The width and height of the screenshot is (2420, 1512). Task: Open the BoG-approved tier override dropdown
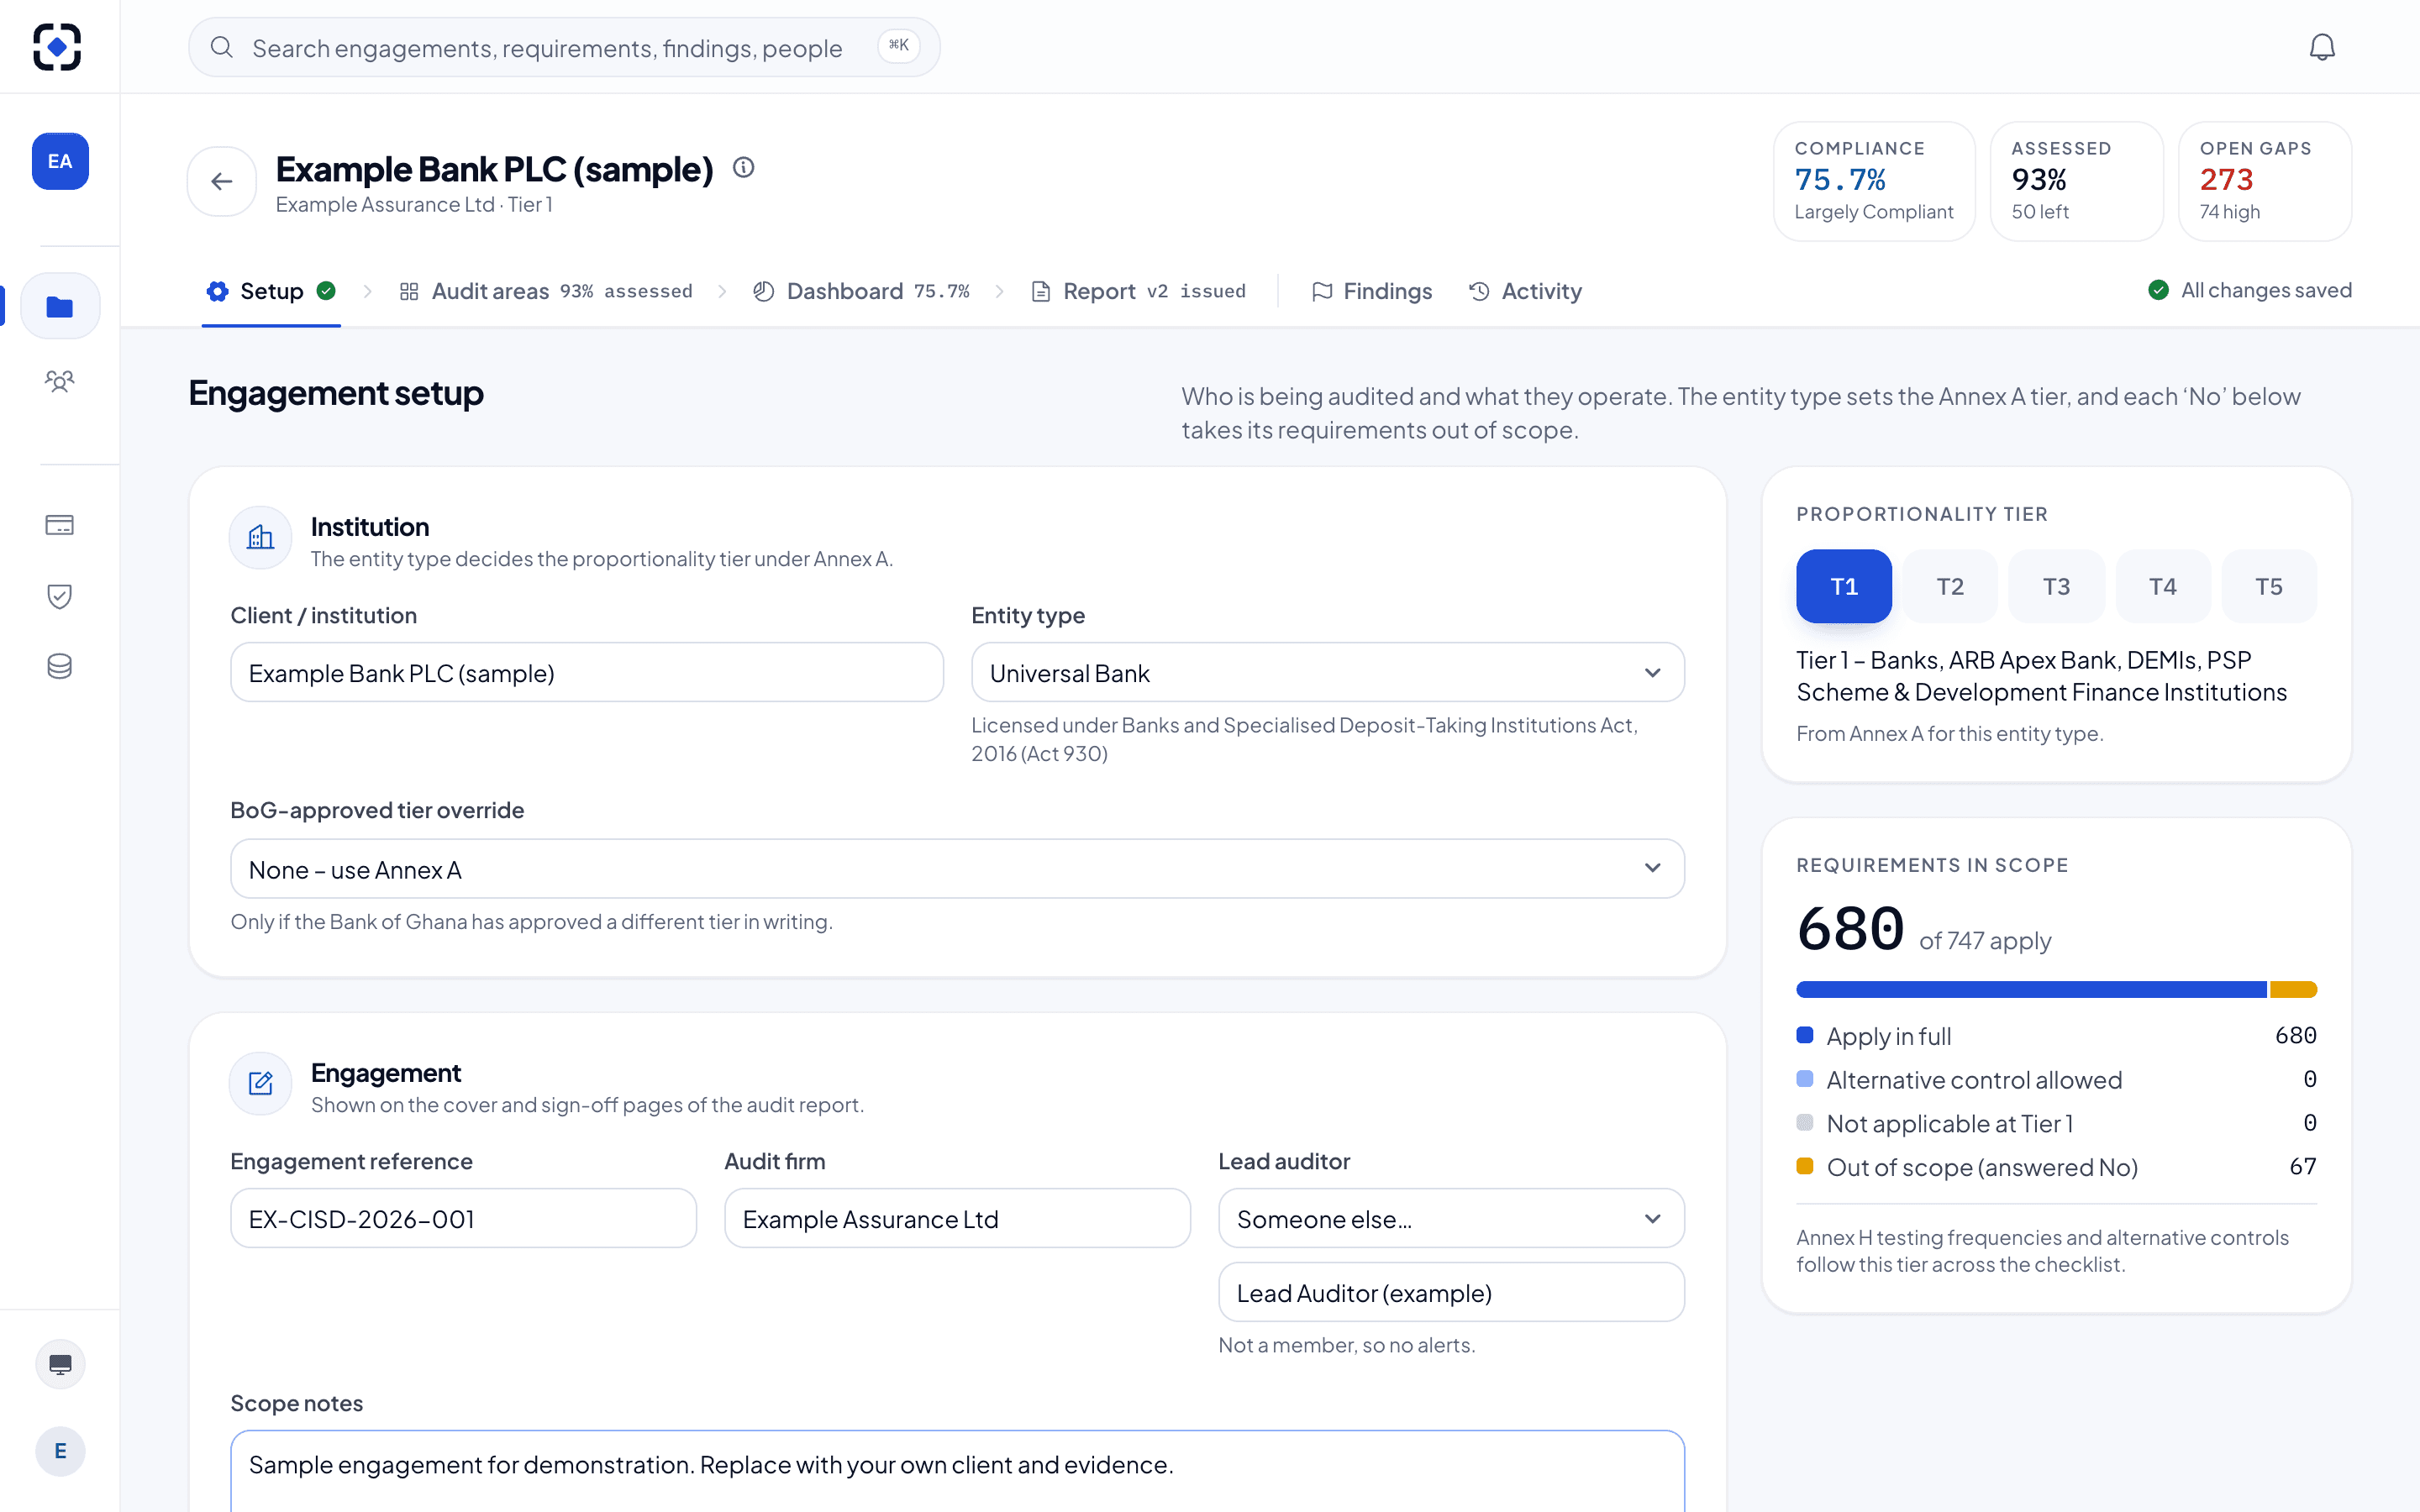[957, 869]
